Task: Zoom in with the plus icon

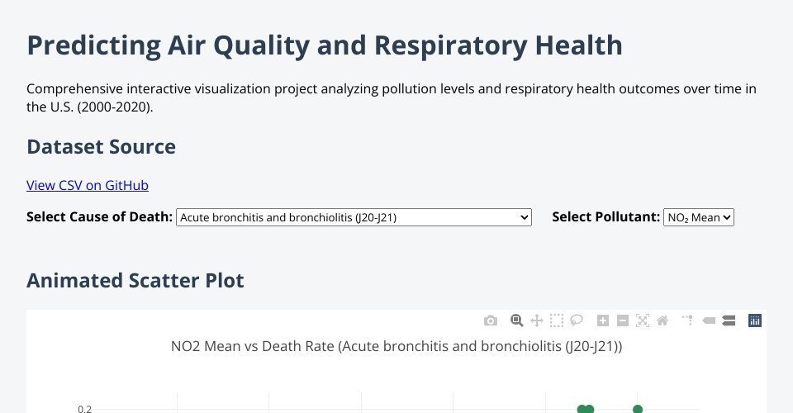Action: point(603,320)
